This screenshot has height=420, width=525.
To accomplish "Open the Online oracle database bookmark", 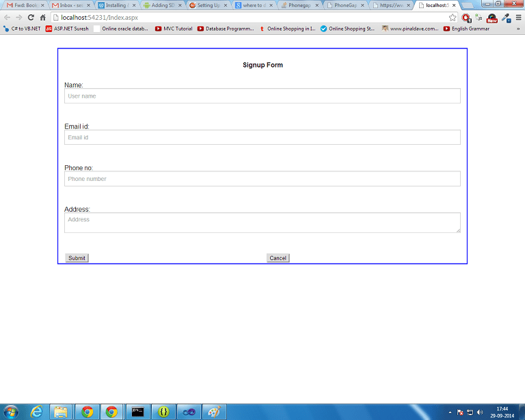I will point(121,29).
